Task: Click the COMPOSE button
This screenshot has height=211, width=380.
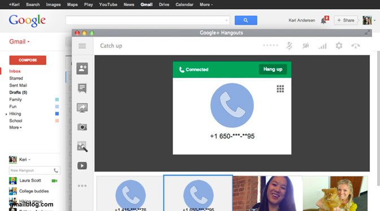Action: pyautogui.click(x=28, y=60)
